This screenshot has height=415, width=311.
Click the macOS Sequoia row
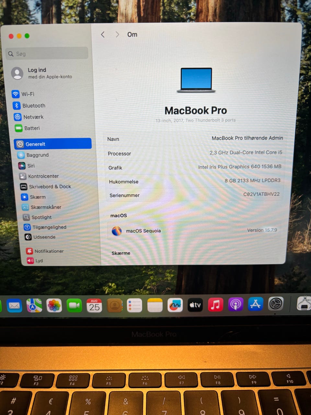(194, 231)
